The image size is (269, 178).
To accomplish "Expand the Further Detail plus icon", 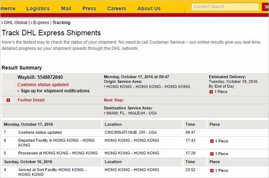I will coord(8,100).
